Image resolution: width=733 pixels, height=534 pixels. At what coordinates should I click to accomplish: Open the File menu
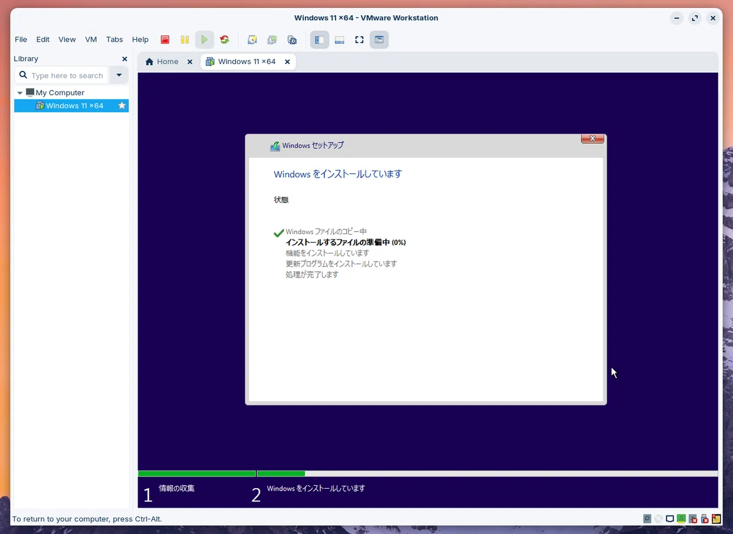point(21,39)
